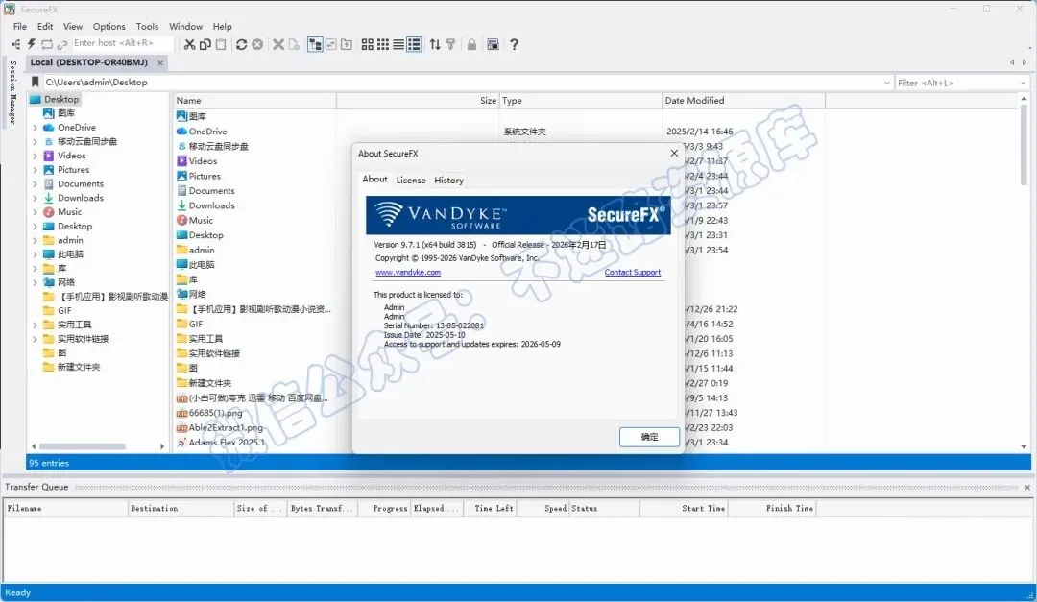This screenshot has height=602, width=1037.
Task: Expand the Documents tree node
Action: pyautogui.click(x=36, y=184)
